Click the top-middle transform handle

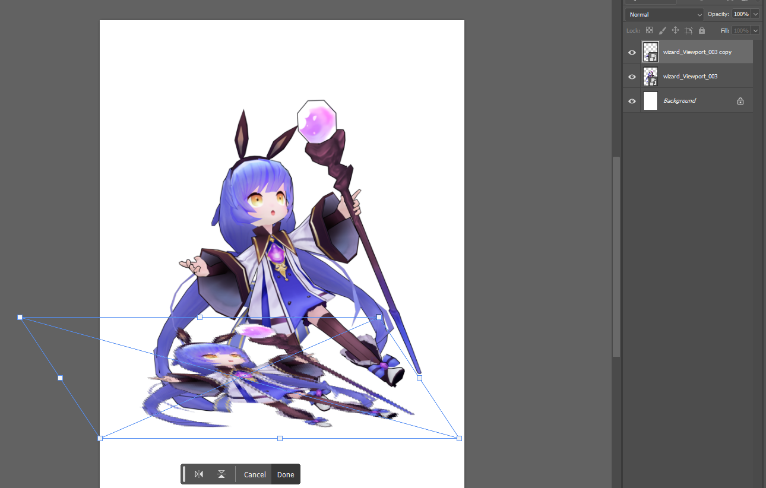(x=200, y=318)
